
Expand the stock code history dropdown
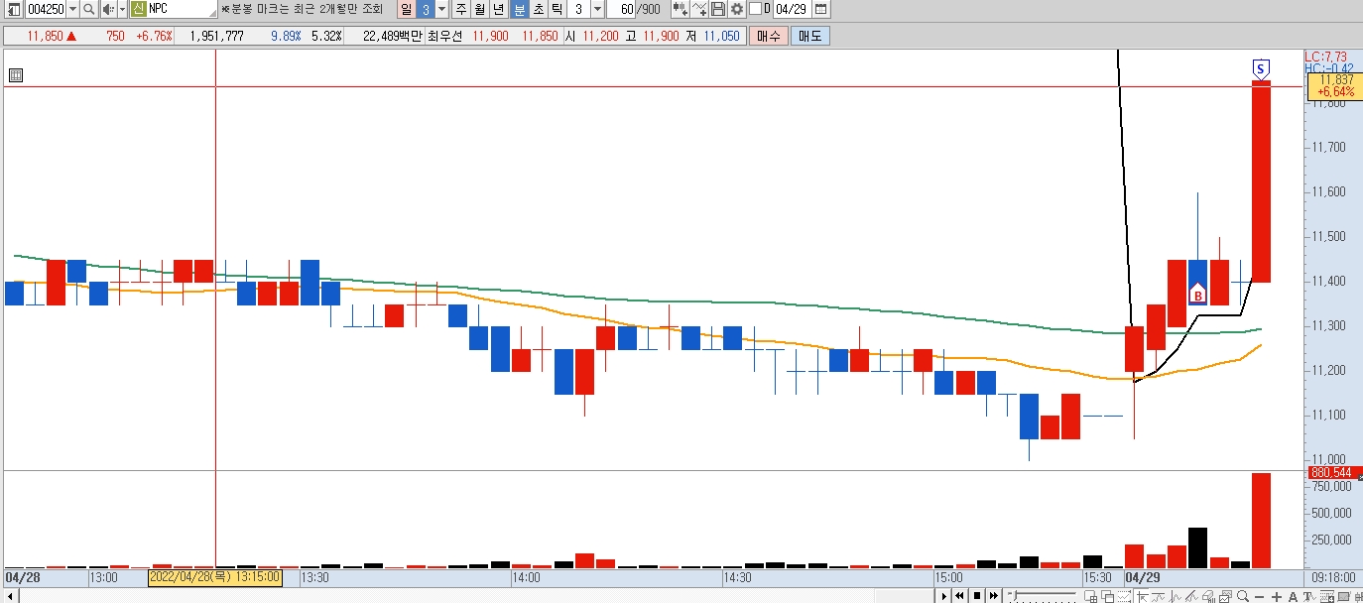pyautogui.click(x=72, y=9)
